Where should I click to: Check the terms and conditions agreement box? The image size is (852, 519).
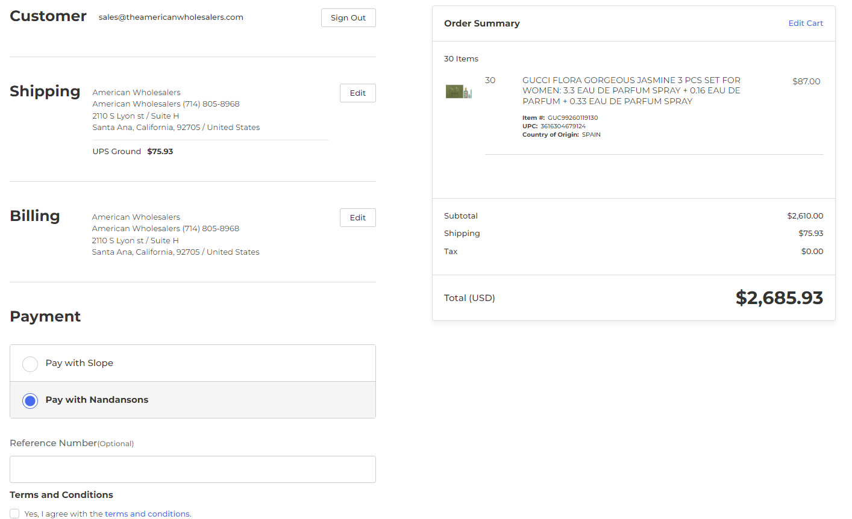(14, 514)
